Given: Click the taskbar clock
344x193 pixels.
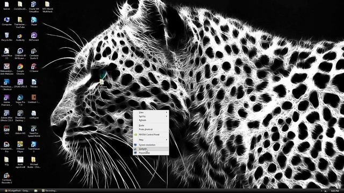Looking at the screenshot, I should tap(334, 191).
